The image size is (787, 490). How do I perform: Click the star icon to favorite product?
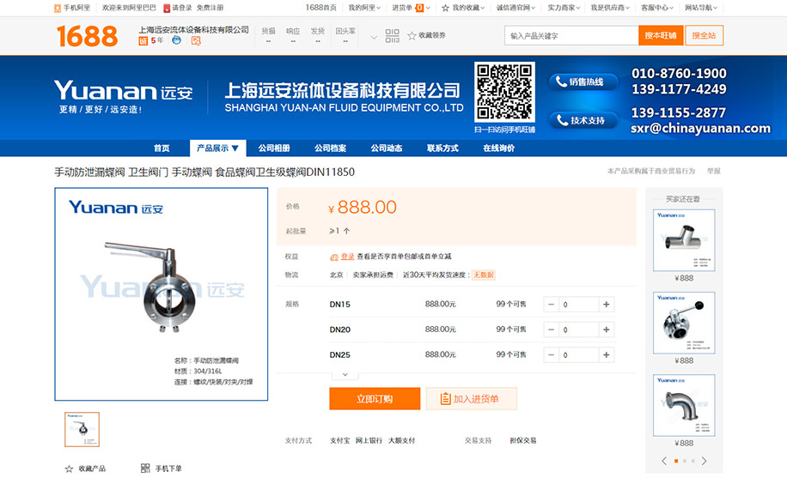tap(70, 469)
